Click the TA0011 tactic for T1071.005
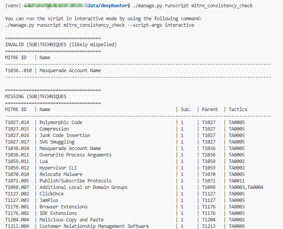Screen dimensions: 283x229 [237, 181]
